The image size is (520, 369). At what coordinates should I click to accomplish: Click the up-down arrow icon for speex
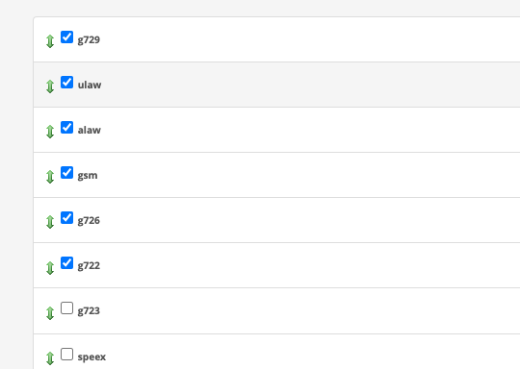point(50,358)
